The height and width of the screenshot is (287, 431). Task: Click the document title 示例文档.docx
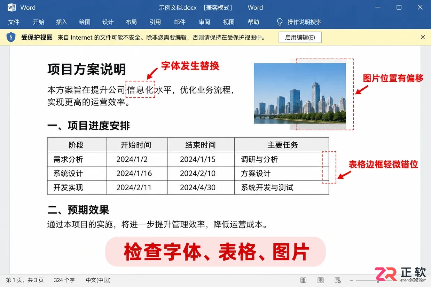point(178,7)
